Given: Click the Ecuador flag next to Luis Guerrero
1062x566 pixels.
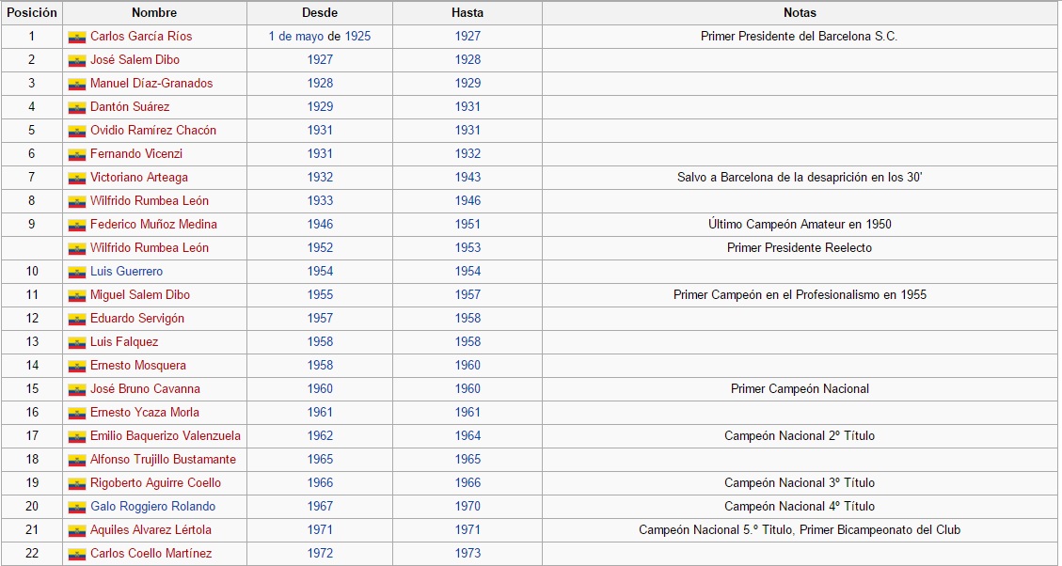Looking at the screenshot, I should coord(77,272).
